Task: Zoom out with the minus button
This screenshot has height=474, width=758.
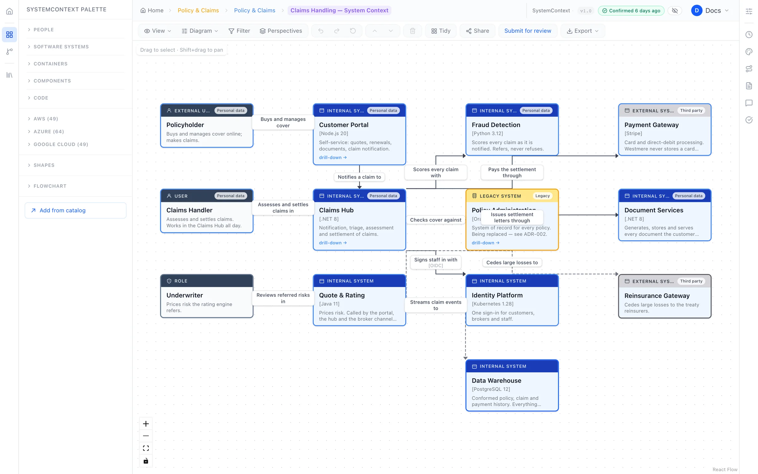Action: point(146,436)
